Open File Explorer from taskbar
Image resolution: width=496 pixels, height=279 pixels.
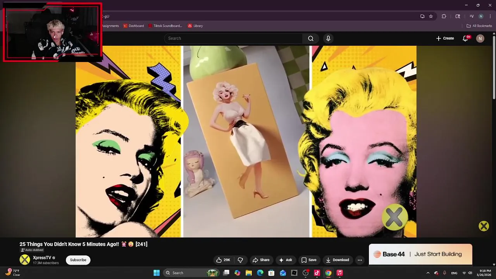249,273
